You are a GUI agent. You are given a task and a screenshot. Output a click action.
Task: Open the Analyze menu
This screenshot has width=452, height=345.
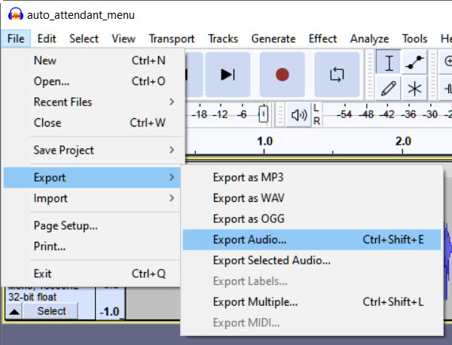point(370,38)
